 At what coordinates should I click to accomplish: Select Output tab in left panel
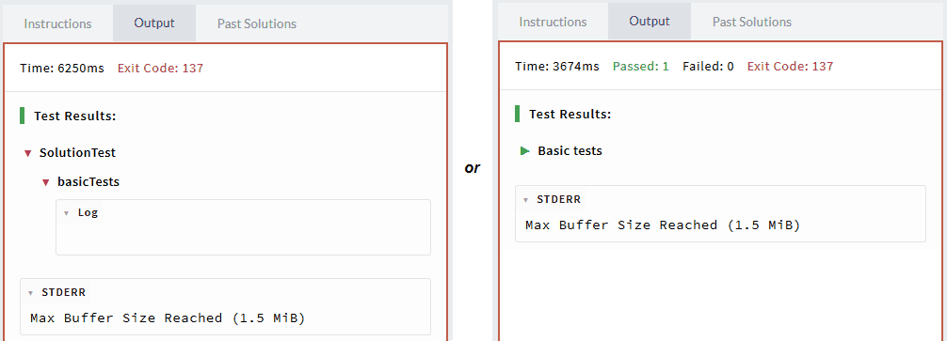coord(154,23)
